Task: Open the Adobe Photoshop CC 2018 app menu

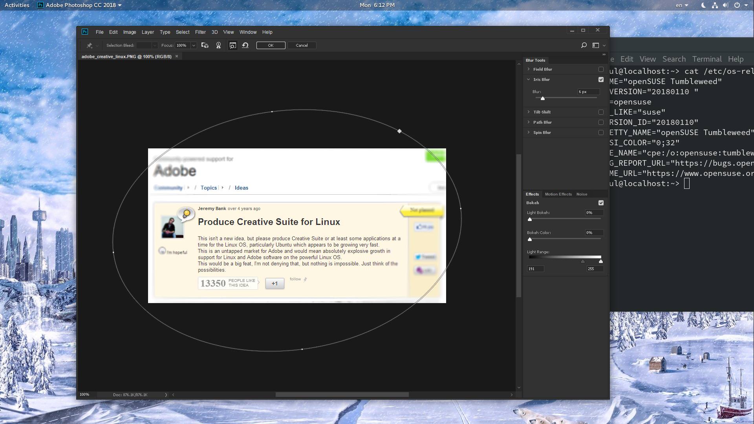Action: [80, 5]
